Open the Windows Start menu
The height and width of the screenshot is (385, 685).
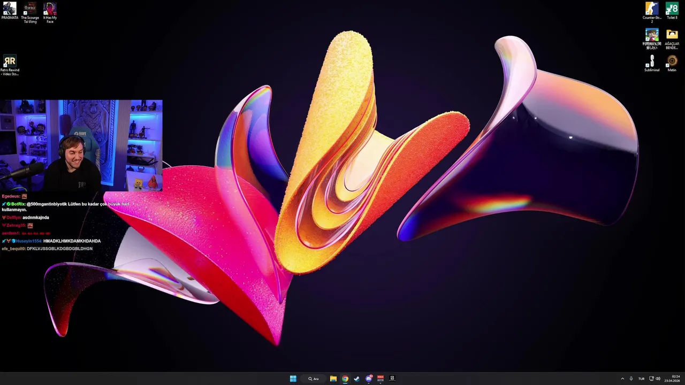point(293,379)
